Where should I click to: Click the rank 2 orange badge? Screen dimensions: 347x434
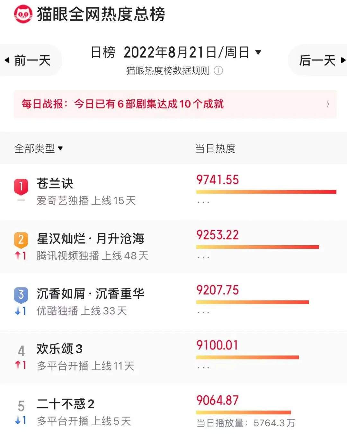pos(21,240)
